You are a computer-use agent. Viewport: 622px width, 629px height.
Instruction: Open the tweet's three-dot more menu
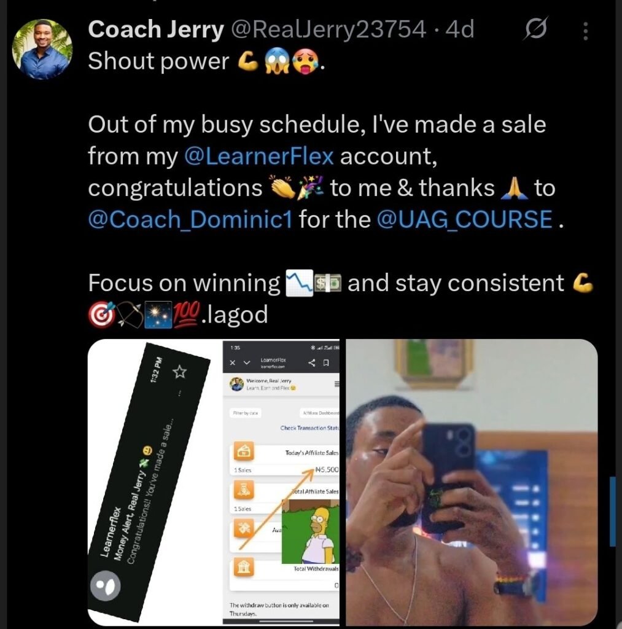click(585, 31)
